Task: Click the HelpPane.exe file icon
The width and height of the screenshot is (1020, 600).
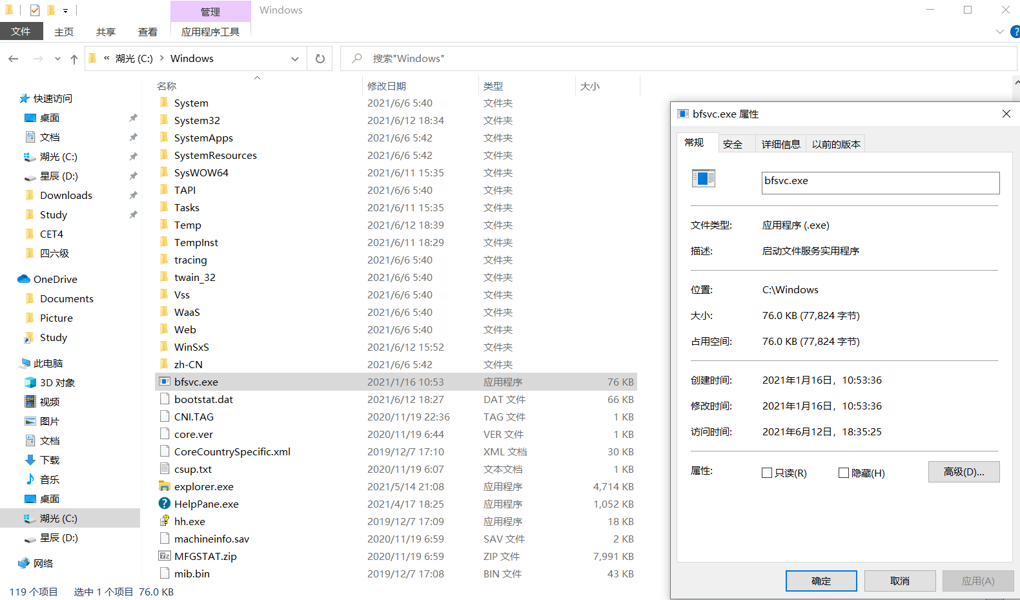Action: (x=165, y=504)
